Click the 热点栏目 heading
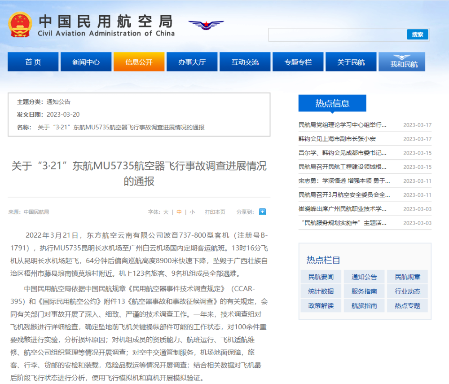Image resolution: width=449 pixels, height=384 pixels. point(323,260)
